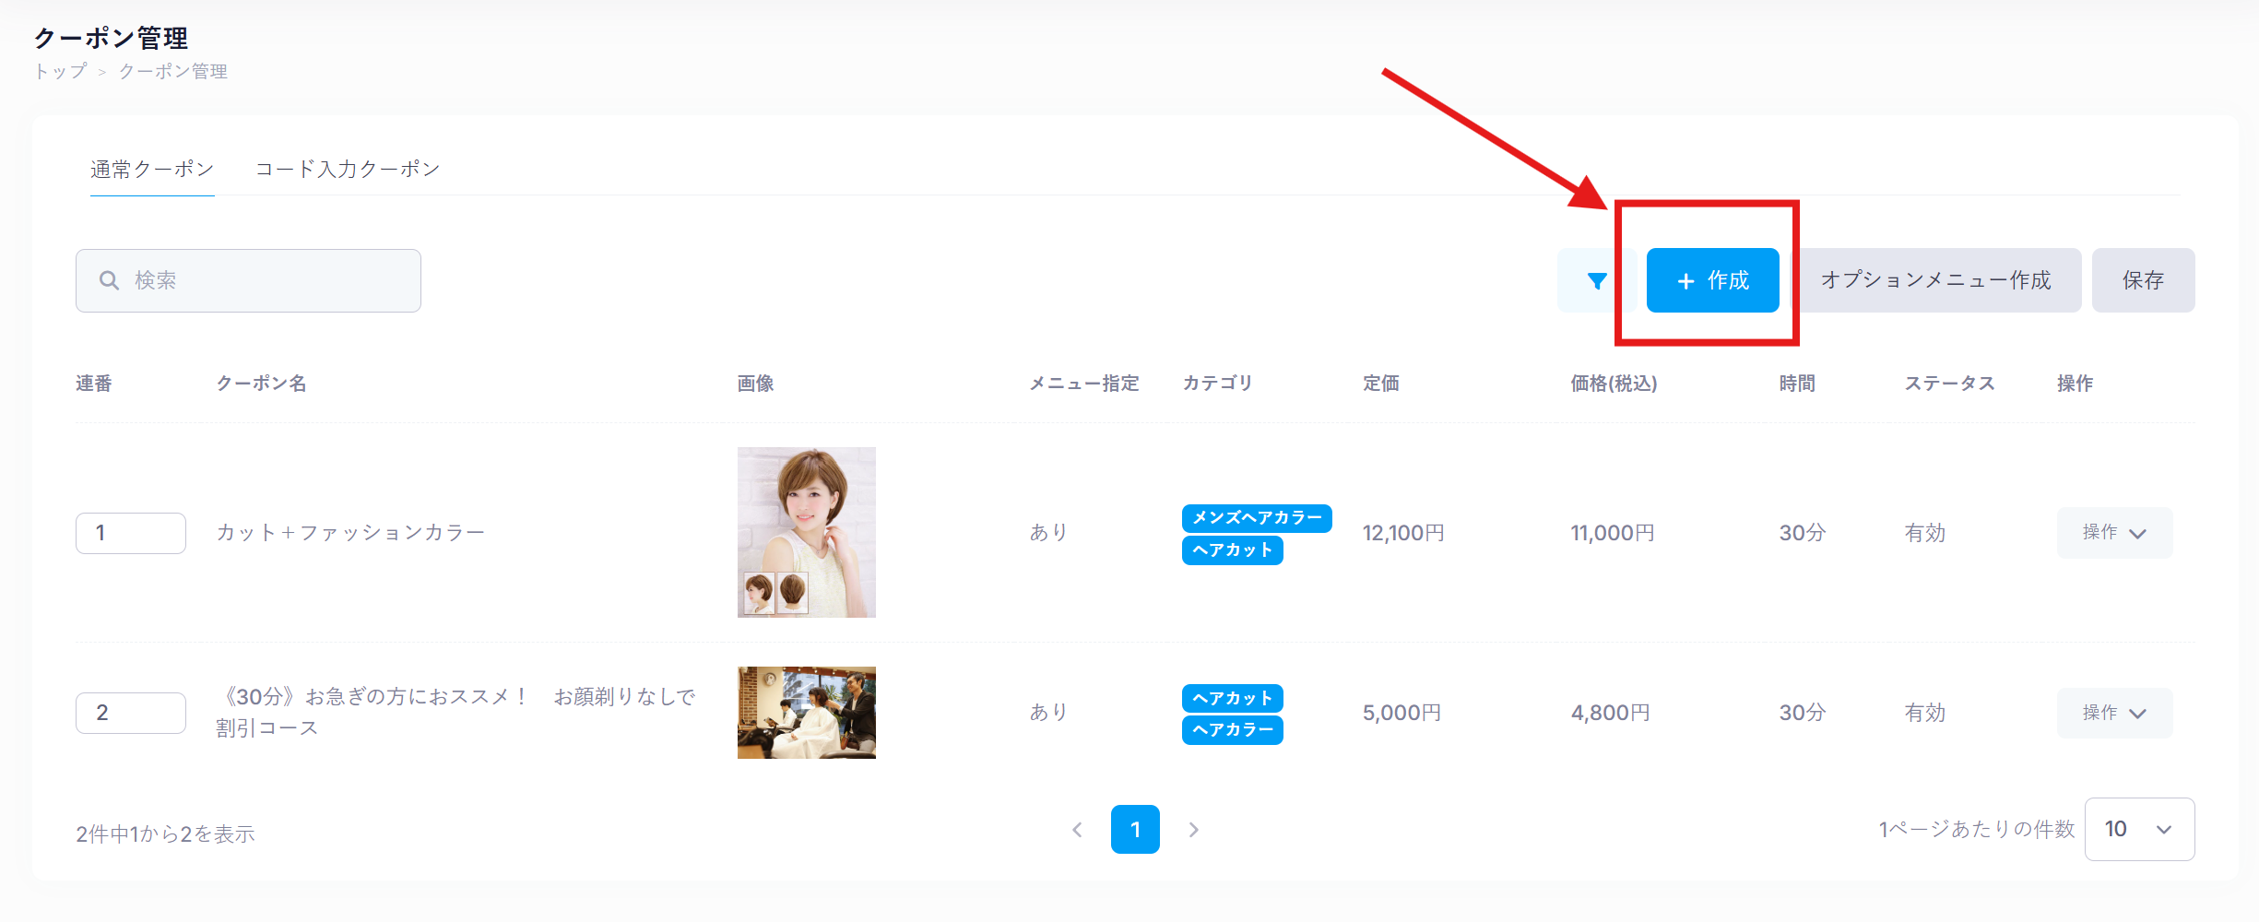Go to previous page with left chevron
This screenshot has width=2259, height=922.
pos(1077,830)
